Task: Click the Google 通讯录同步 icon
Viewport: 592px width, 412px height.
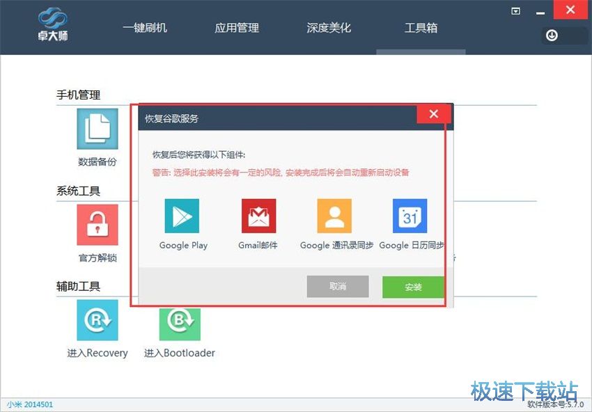Action: tap(334, 216)
